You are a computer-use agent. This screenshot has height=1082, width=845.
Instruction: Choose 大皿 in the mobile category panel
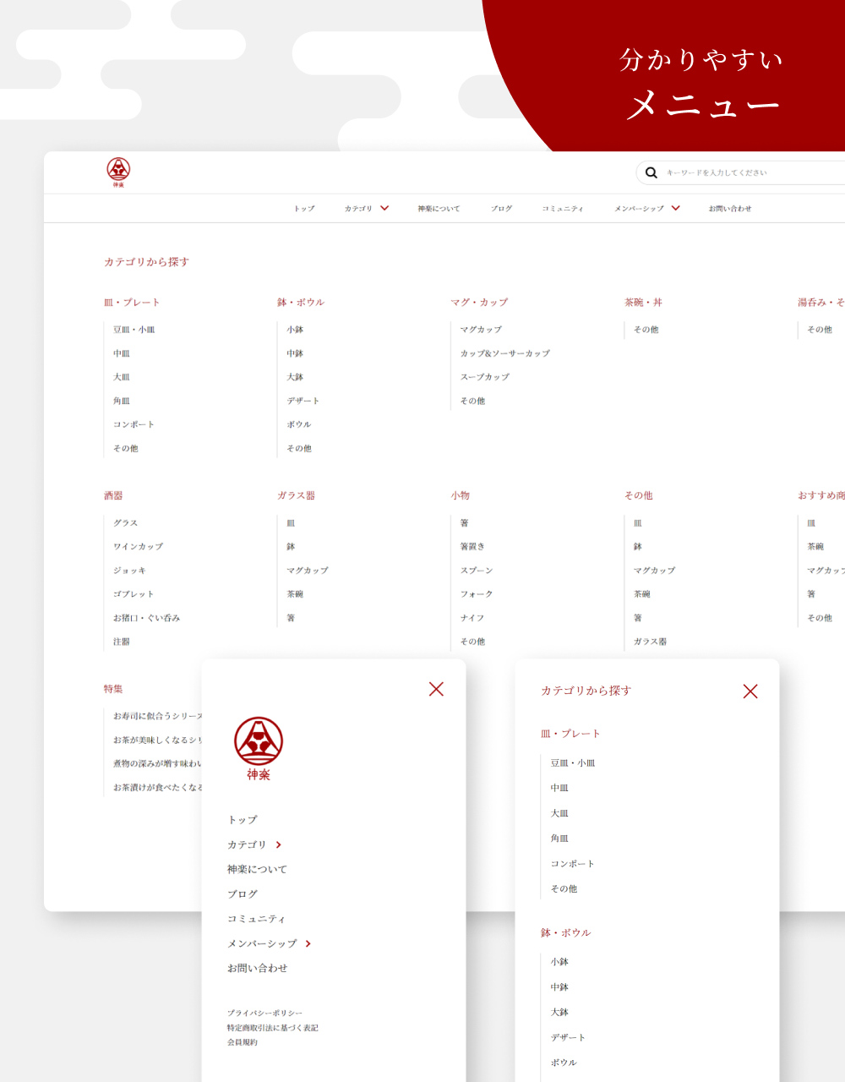coord(559,813)
